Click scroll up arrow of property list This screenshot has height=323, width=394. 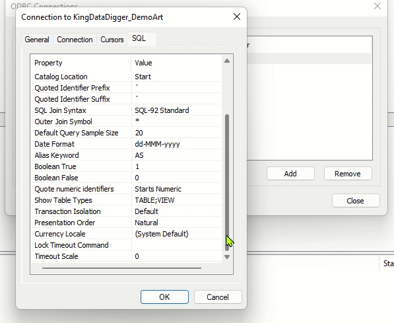pos(227,61)
